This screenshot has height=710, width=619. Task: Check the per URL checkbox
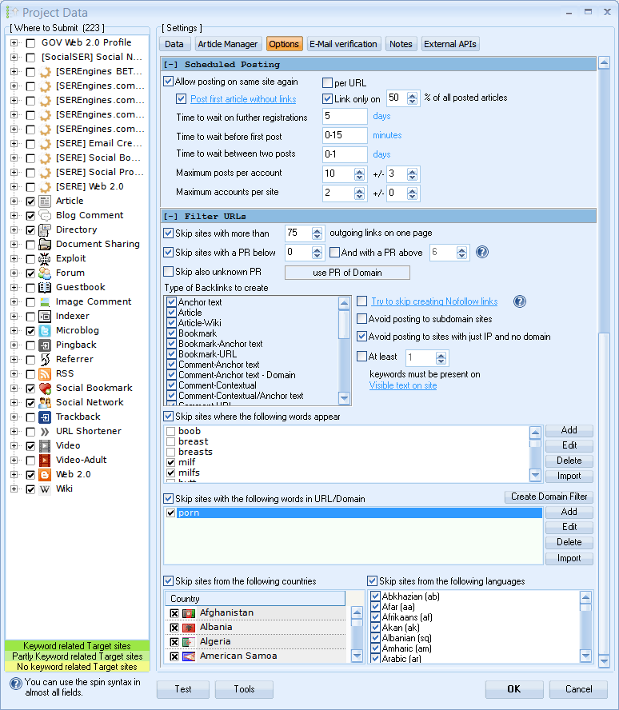pyautogui.click(x=328, y=82)
